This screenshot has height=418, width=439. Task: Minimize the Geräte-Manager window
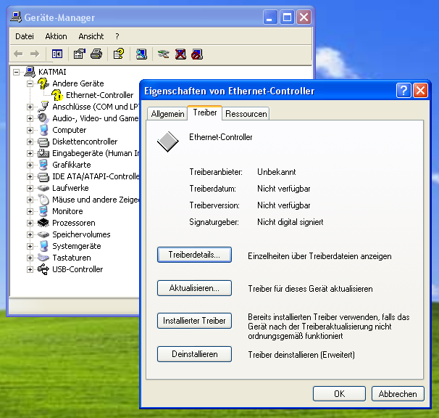[x=270, y=17]
